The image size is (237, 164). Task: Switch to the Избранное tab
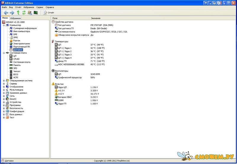pos(16,18)
